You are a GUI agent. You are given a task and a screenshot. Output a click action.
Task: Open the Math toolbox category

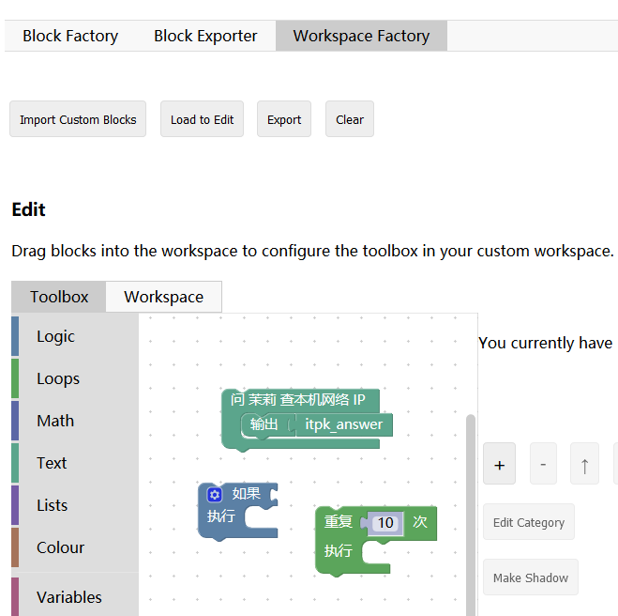pos(75,421)
